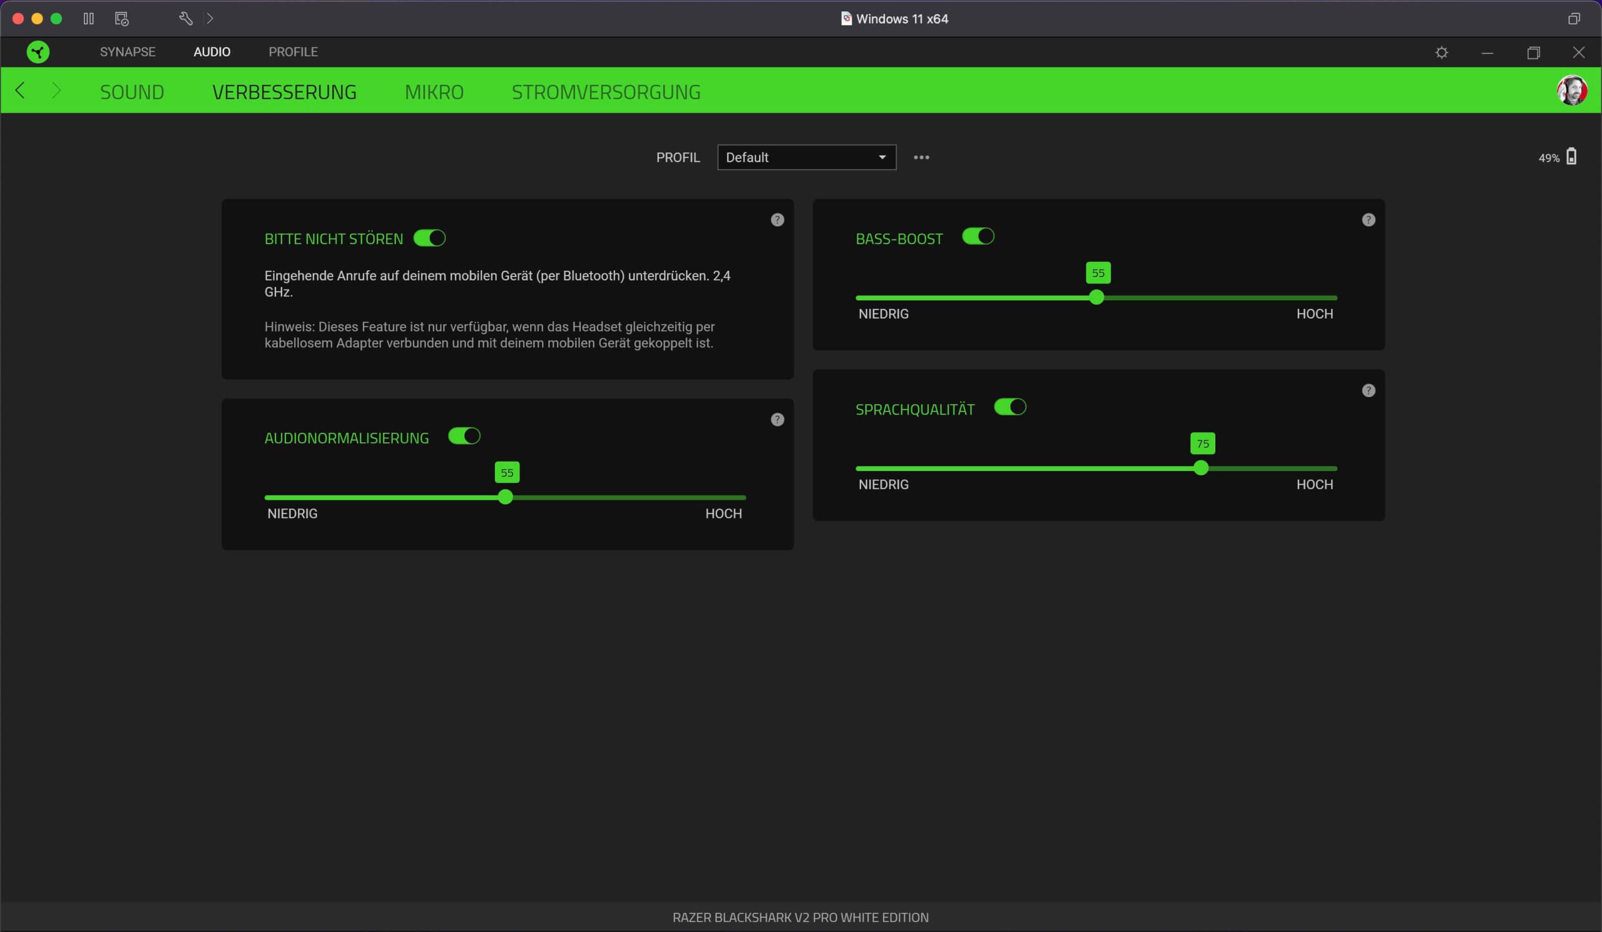Go to the Synapse section

pyautogui.click(x=127, y=52)
